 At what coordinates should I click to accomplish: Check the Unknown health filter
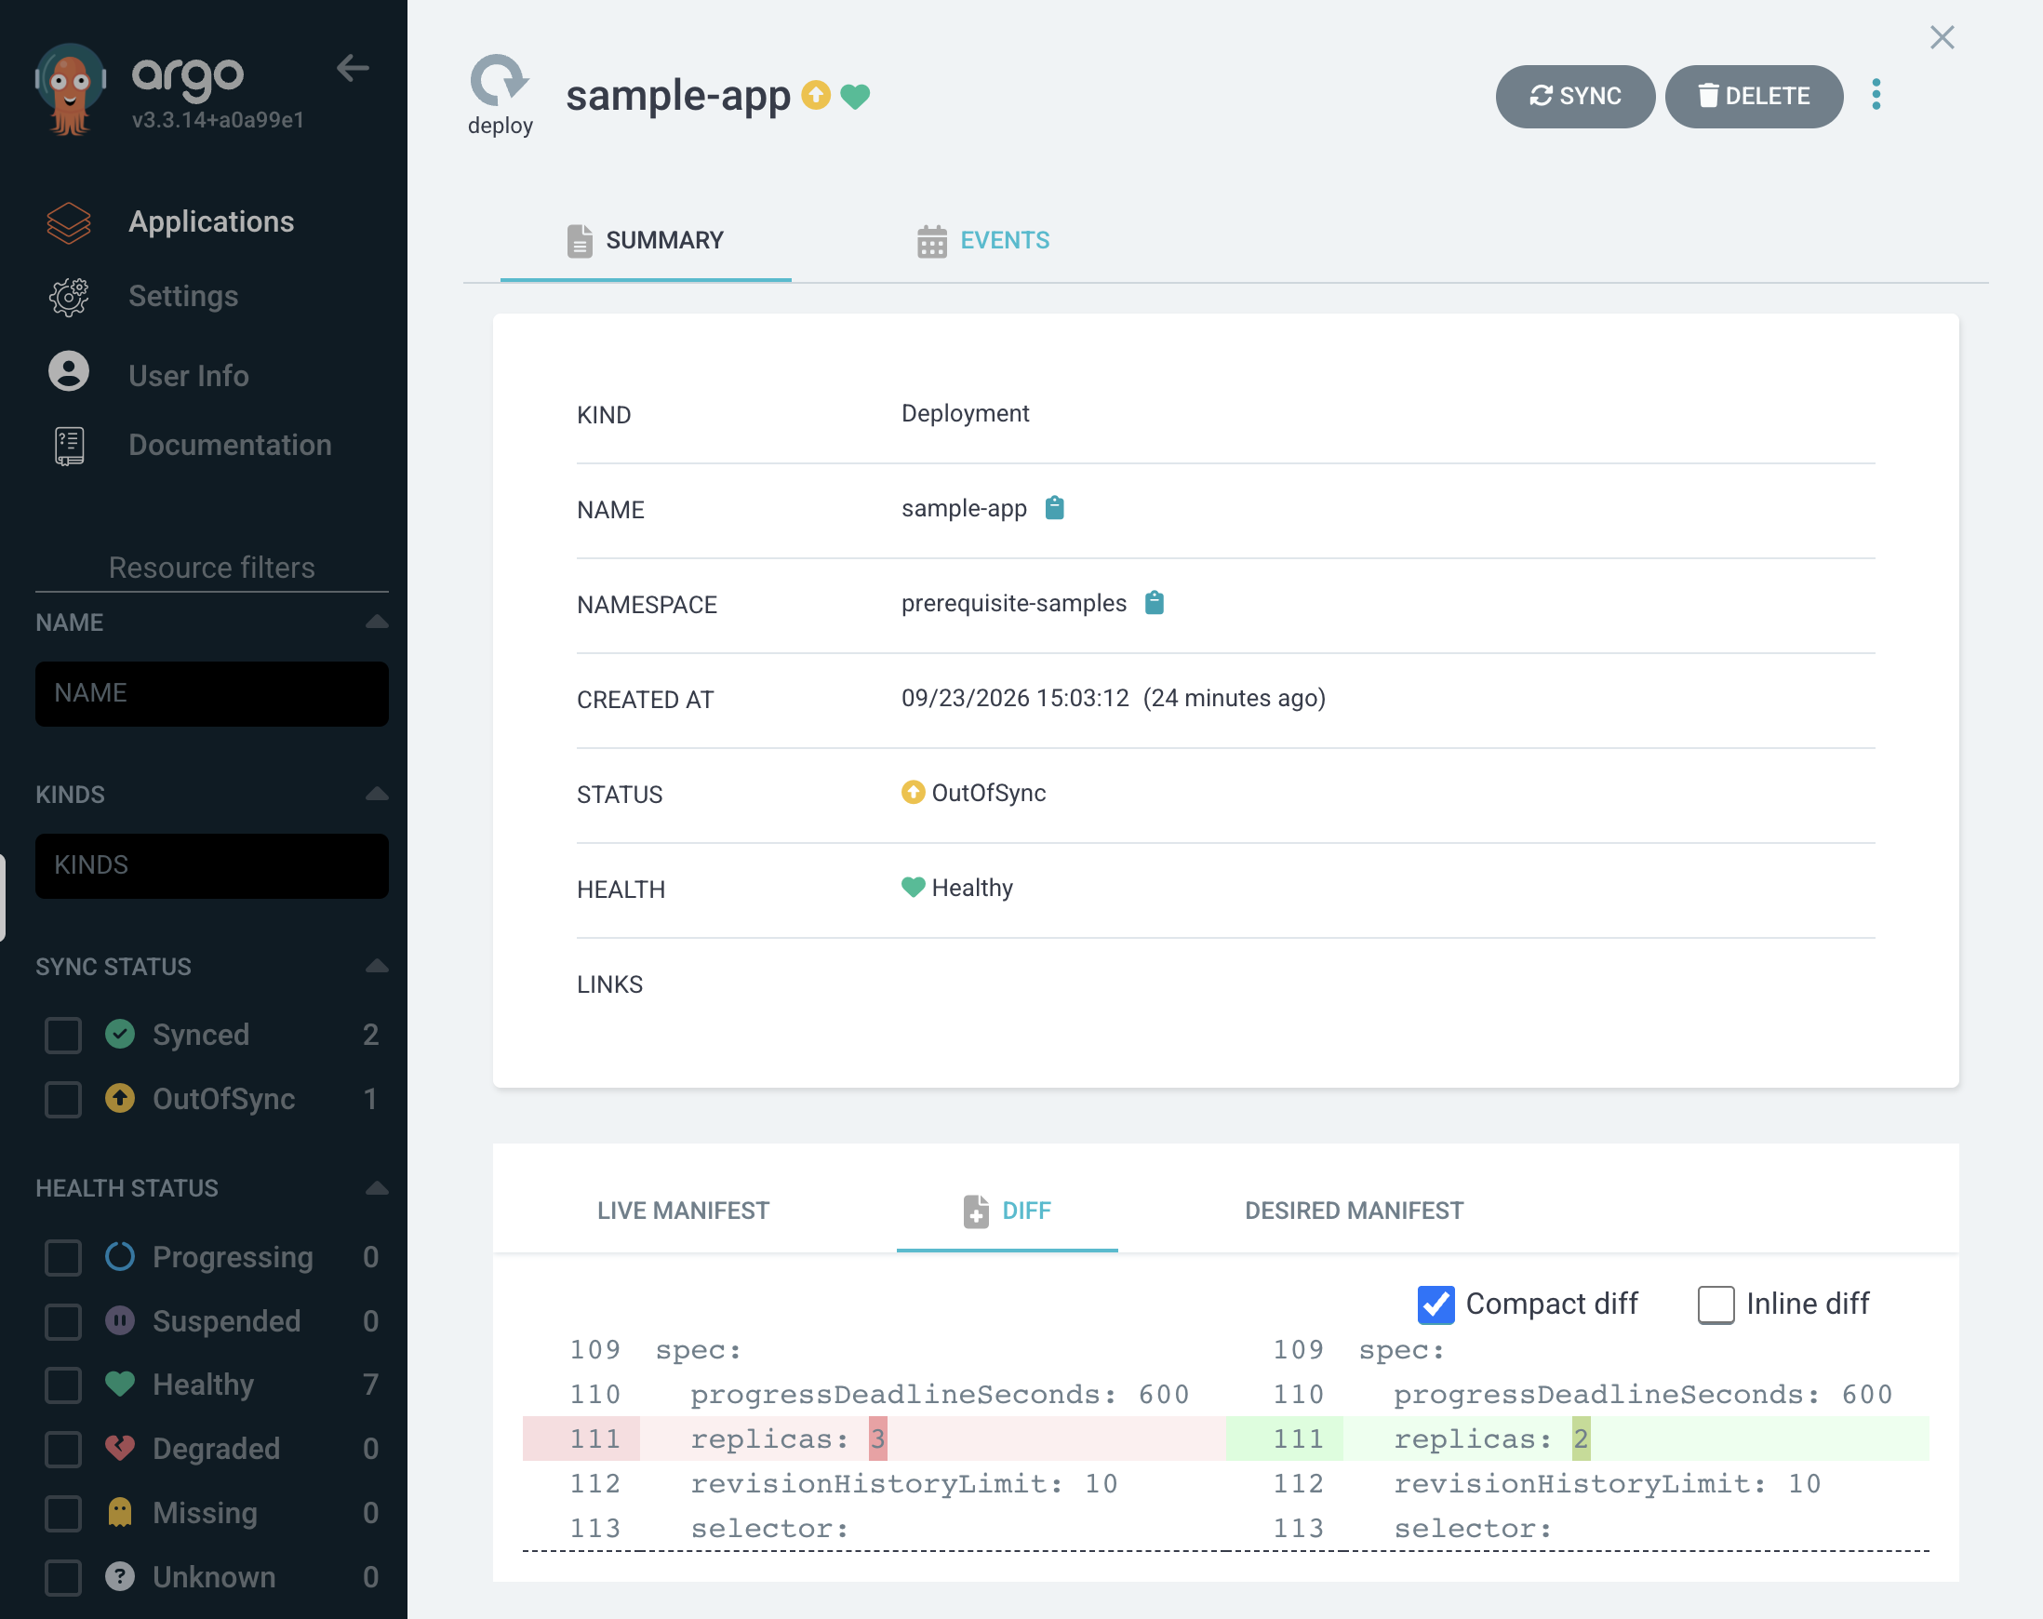pyautogui.click(x=63, y=1577)
